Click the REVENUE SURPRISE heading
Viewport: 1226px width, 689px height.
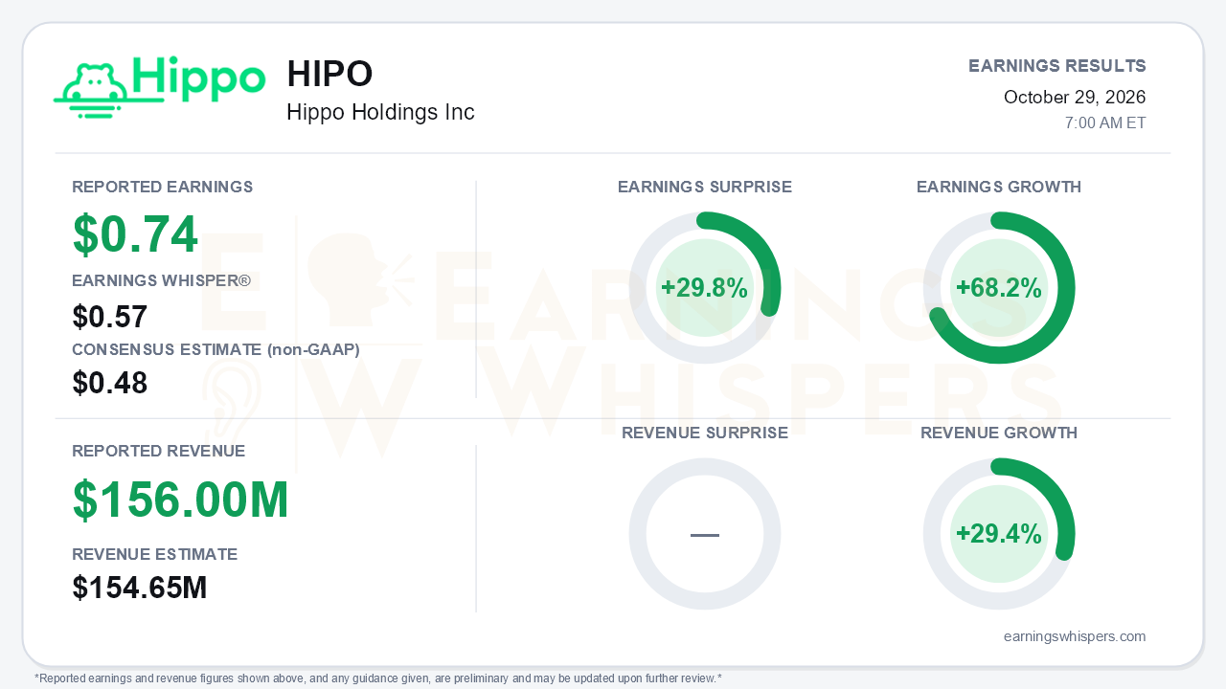click(x=705, y=433)
